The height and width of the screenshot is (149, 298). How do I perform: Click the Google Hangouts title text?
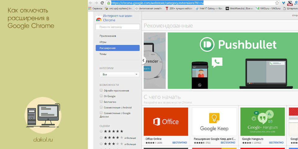coord(253,139)
